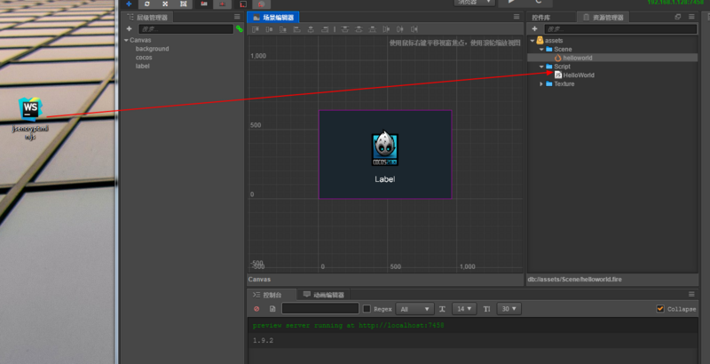Click the create asset plus button
The width and height of the screenshot is (710, 364).
coord(535,29)
